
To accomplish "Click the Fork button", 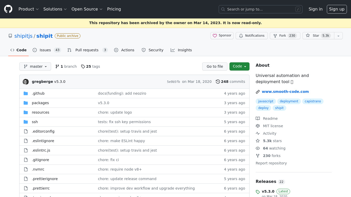I will pyautogui.click(x=285, y=36).
